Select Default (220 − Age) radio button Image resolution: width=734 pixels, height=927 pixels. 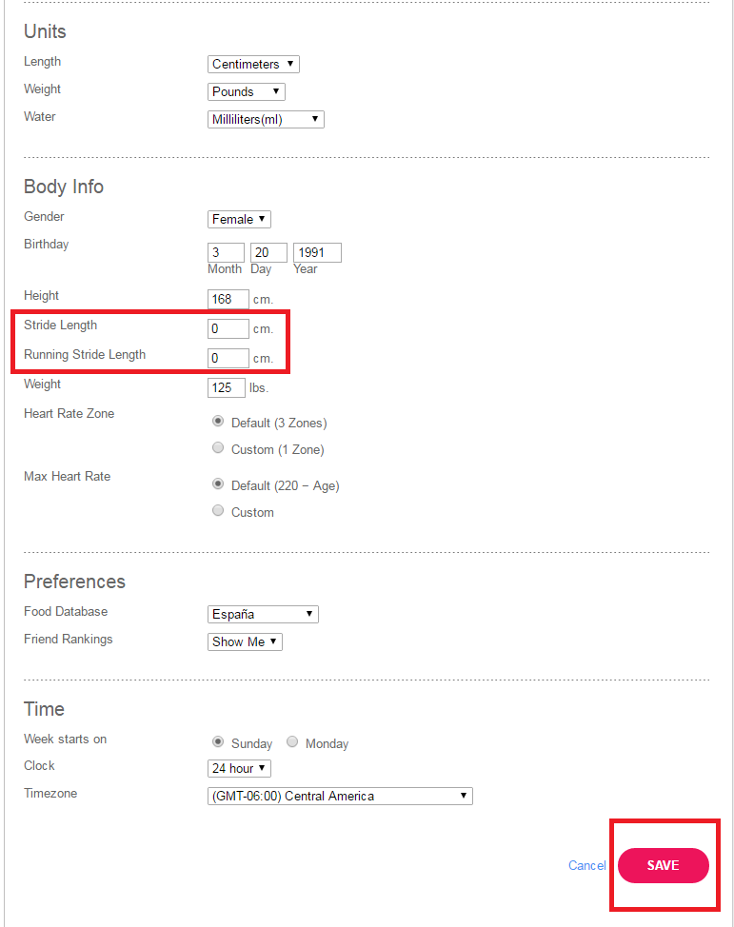click(218, 484)
